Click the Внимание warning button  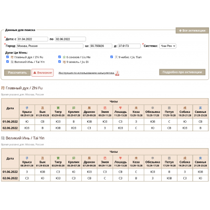pyautogui.click(x=43, y=72)
